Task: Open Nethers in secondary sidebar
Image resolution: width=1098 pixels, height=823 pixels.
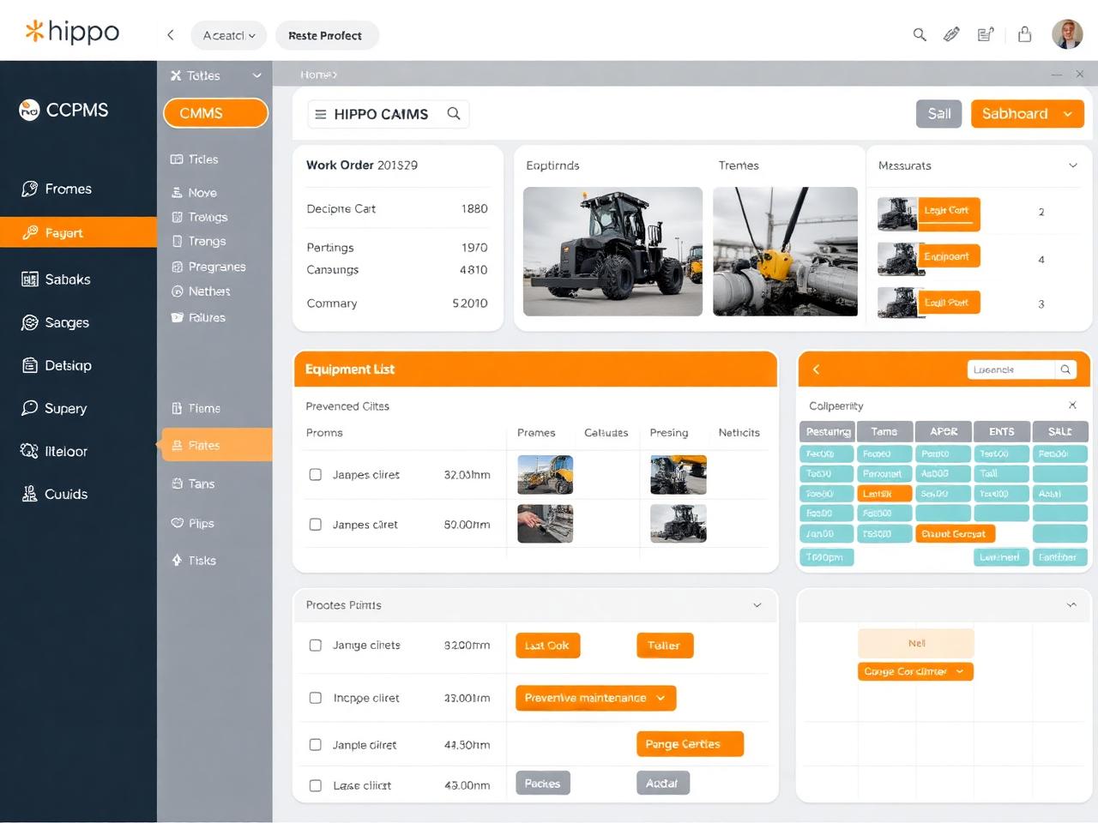Action: click(x=201, y=291)
